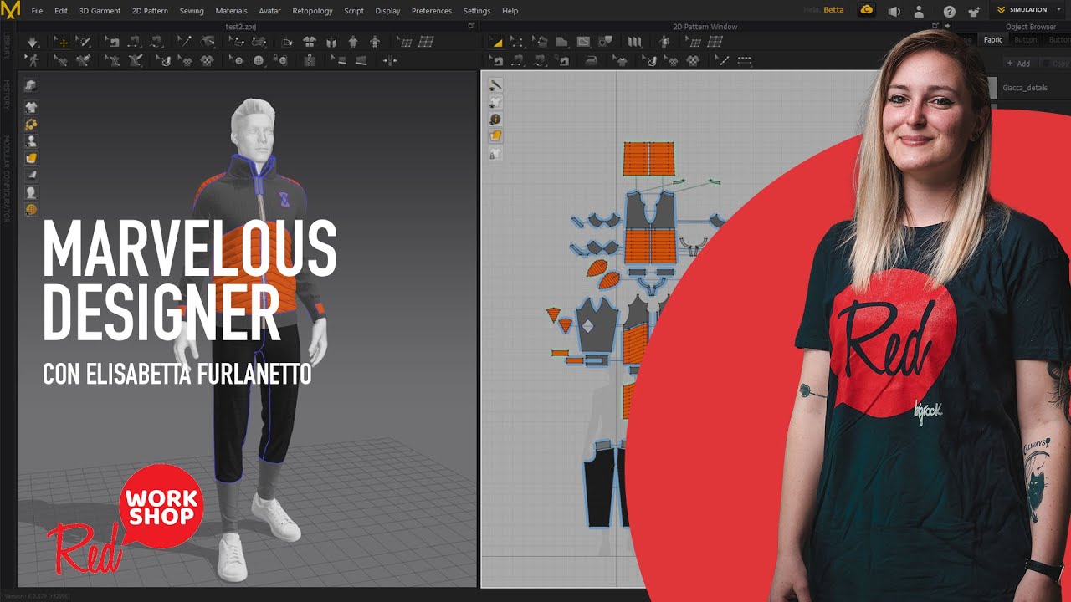This screenshot has height=602, width=1071.
Task: Open the 3D Garment menu
Action: [x=100, y=11]
